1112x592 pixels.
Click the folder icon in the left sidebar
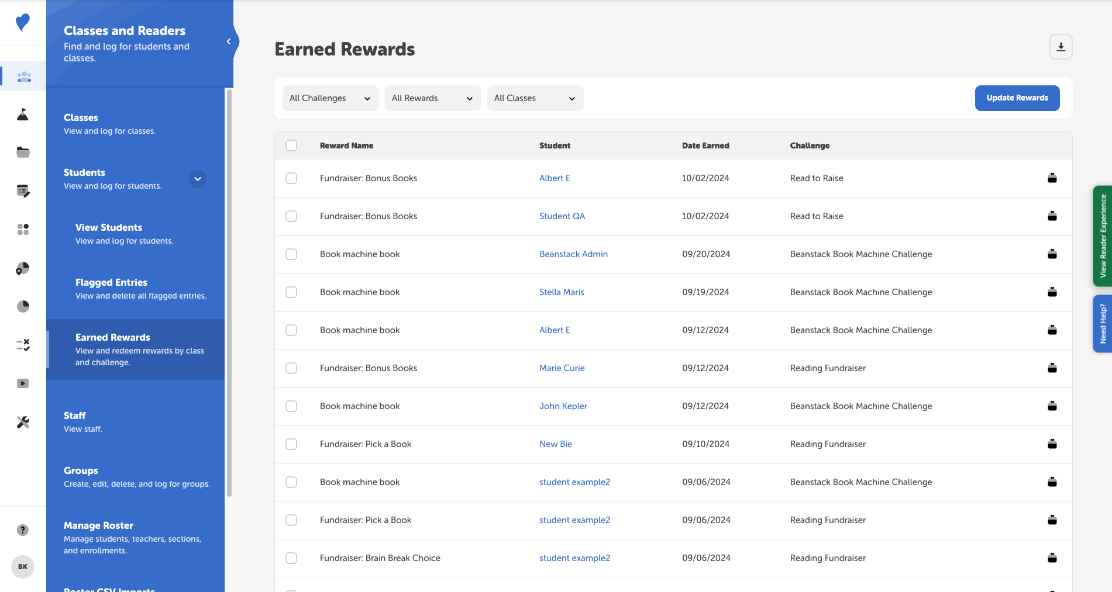[x=23, y=152]
